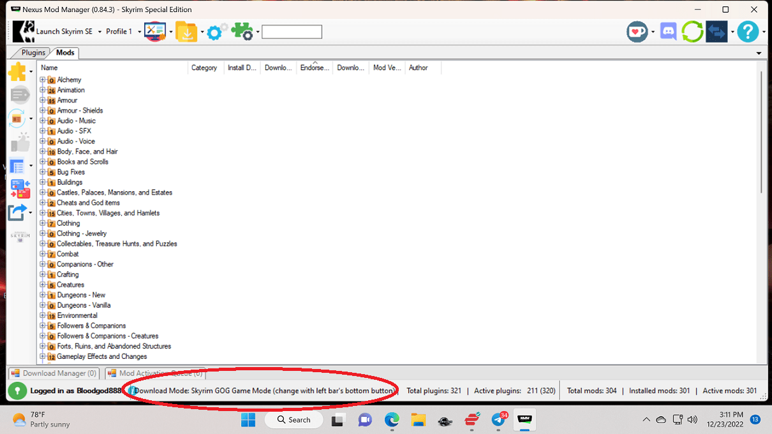Open the Mod Activation Queue tab
The width and height of the screenshot is (772, 434).
pos(153,373)
